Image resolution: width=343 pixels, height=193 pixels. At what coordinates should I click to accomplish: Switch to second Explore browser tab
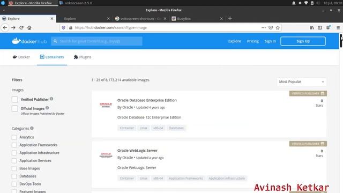coord(84,19)
